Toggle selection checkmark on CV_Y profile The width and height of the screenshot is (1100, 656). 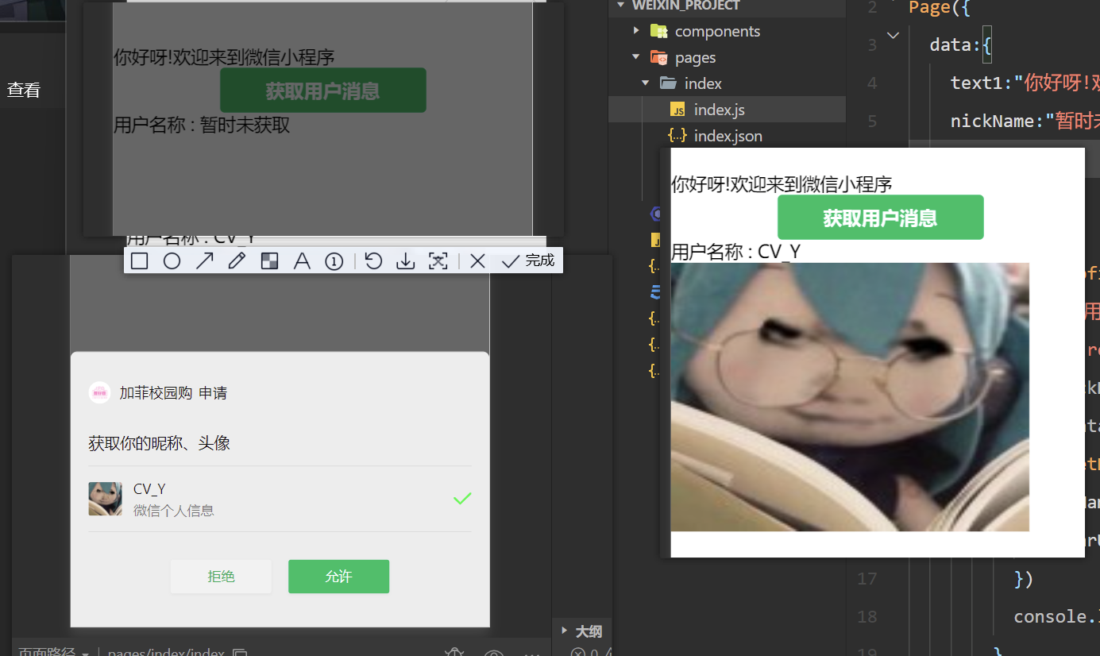pyautogui.click(x=461, y=499)
